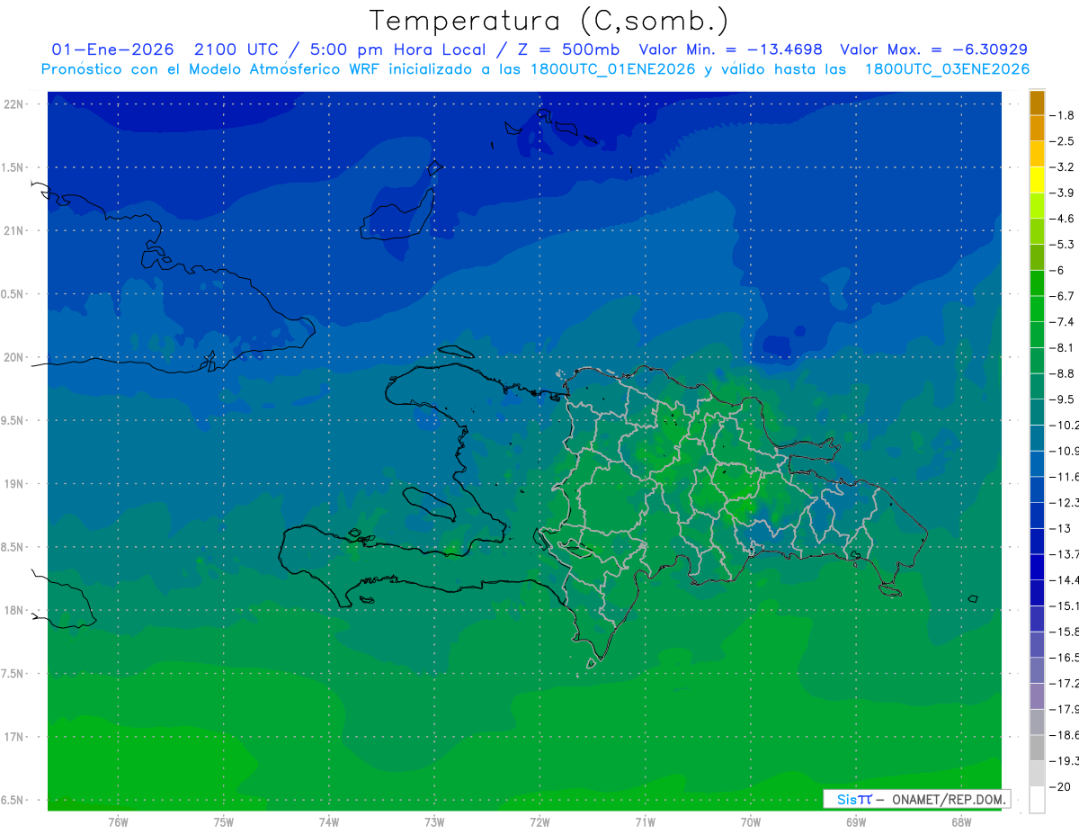The image size is (1079, 834).
Task: Click the "2100 UTC" time text
Action: (x=236, y=49)
